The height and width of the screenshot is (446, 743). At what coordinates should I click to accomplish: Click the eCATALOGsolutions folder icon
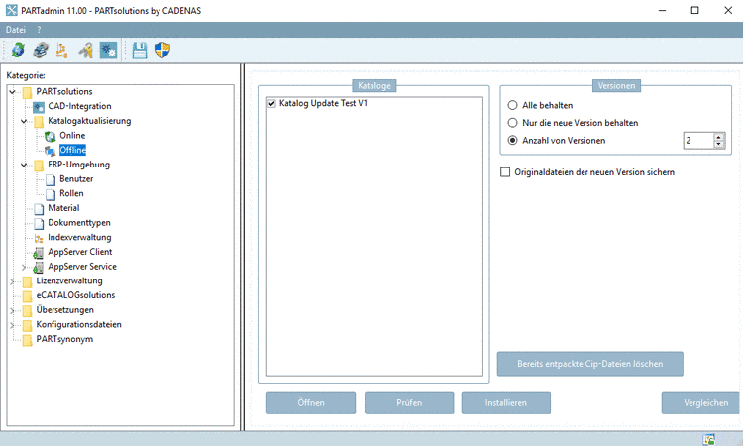27,295
